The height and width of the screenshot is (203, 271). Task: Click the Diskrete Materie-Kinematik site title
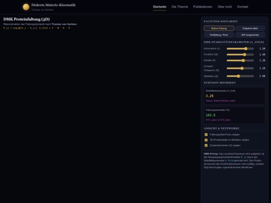pos(53,5)
